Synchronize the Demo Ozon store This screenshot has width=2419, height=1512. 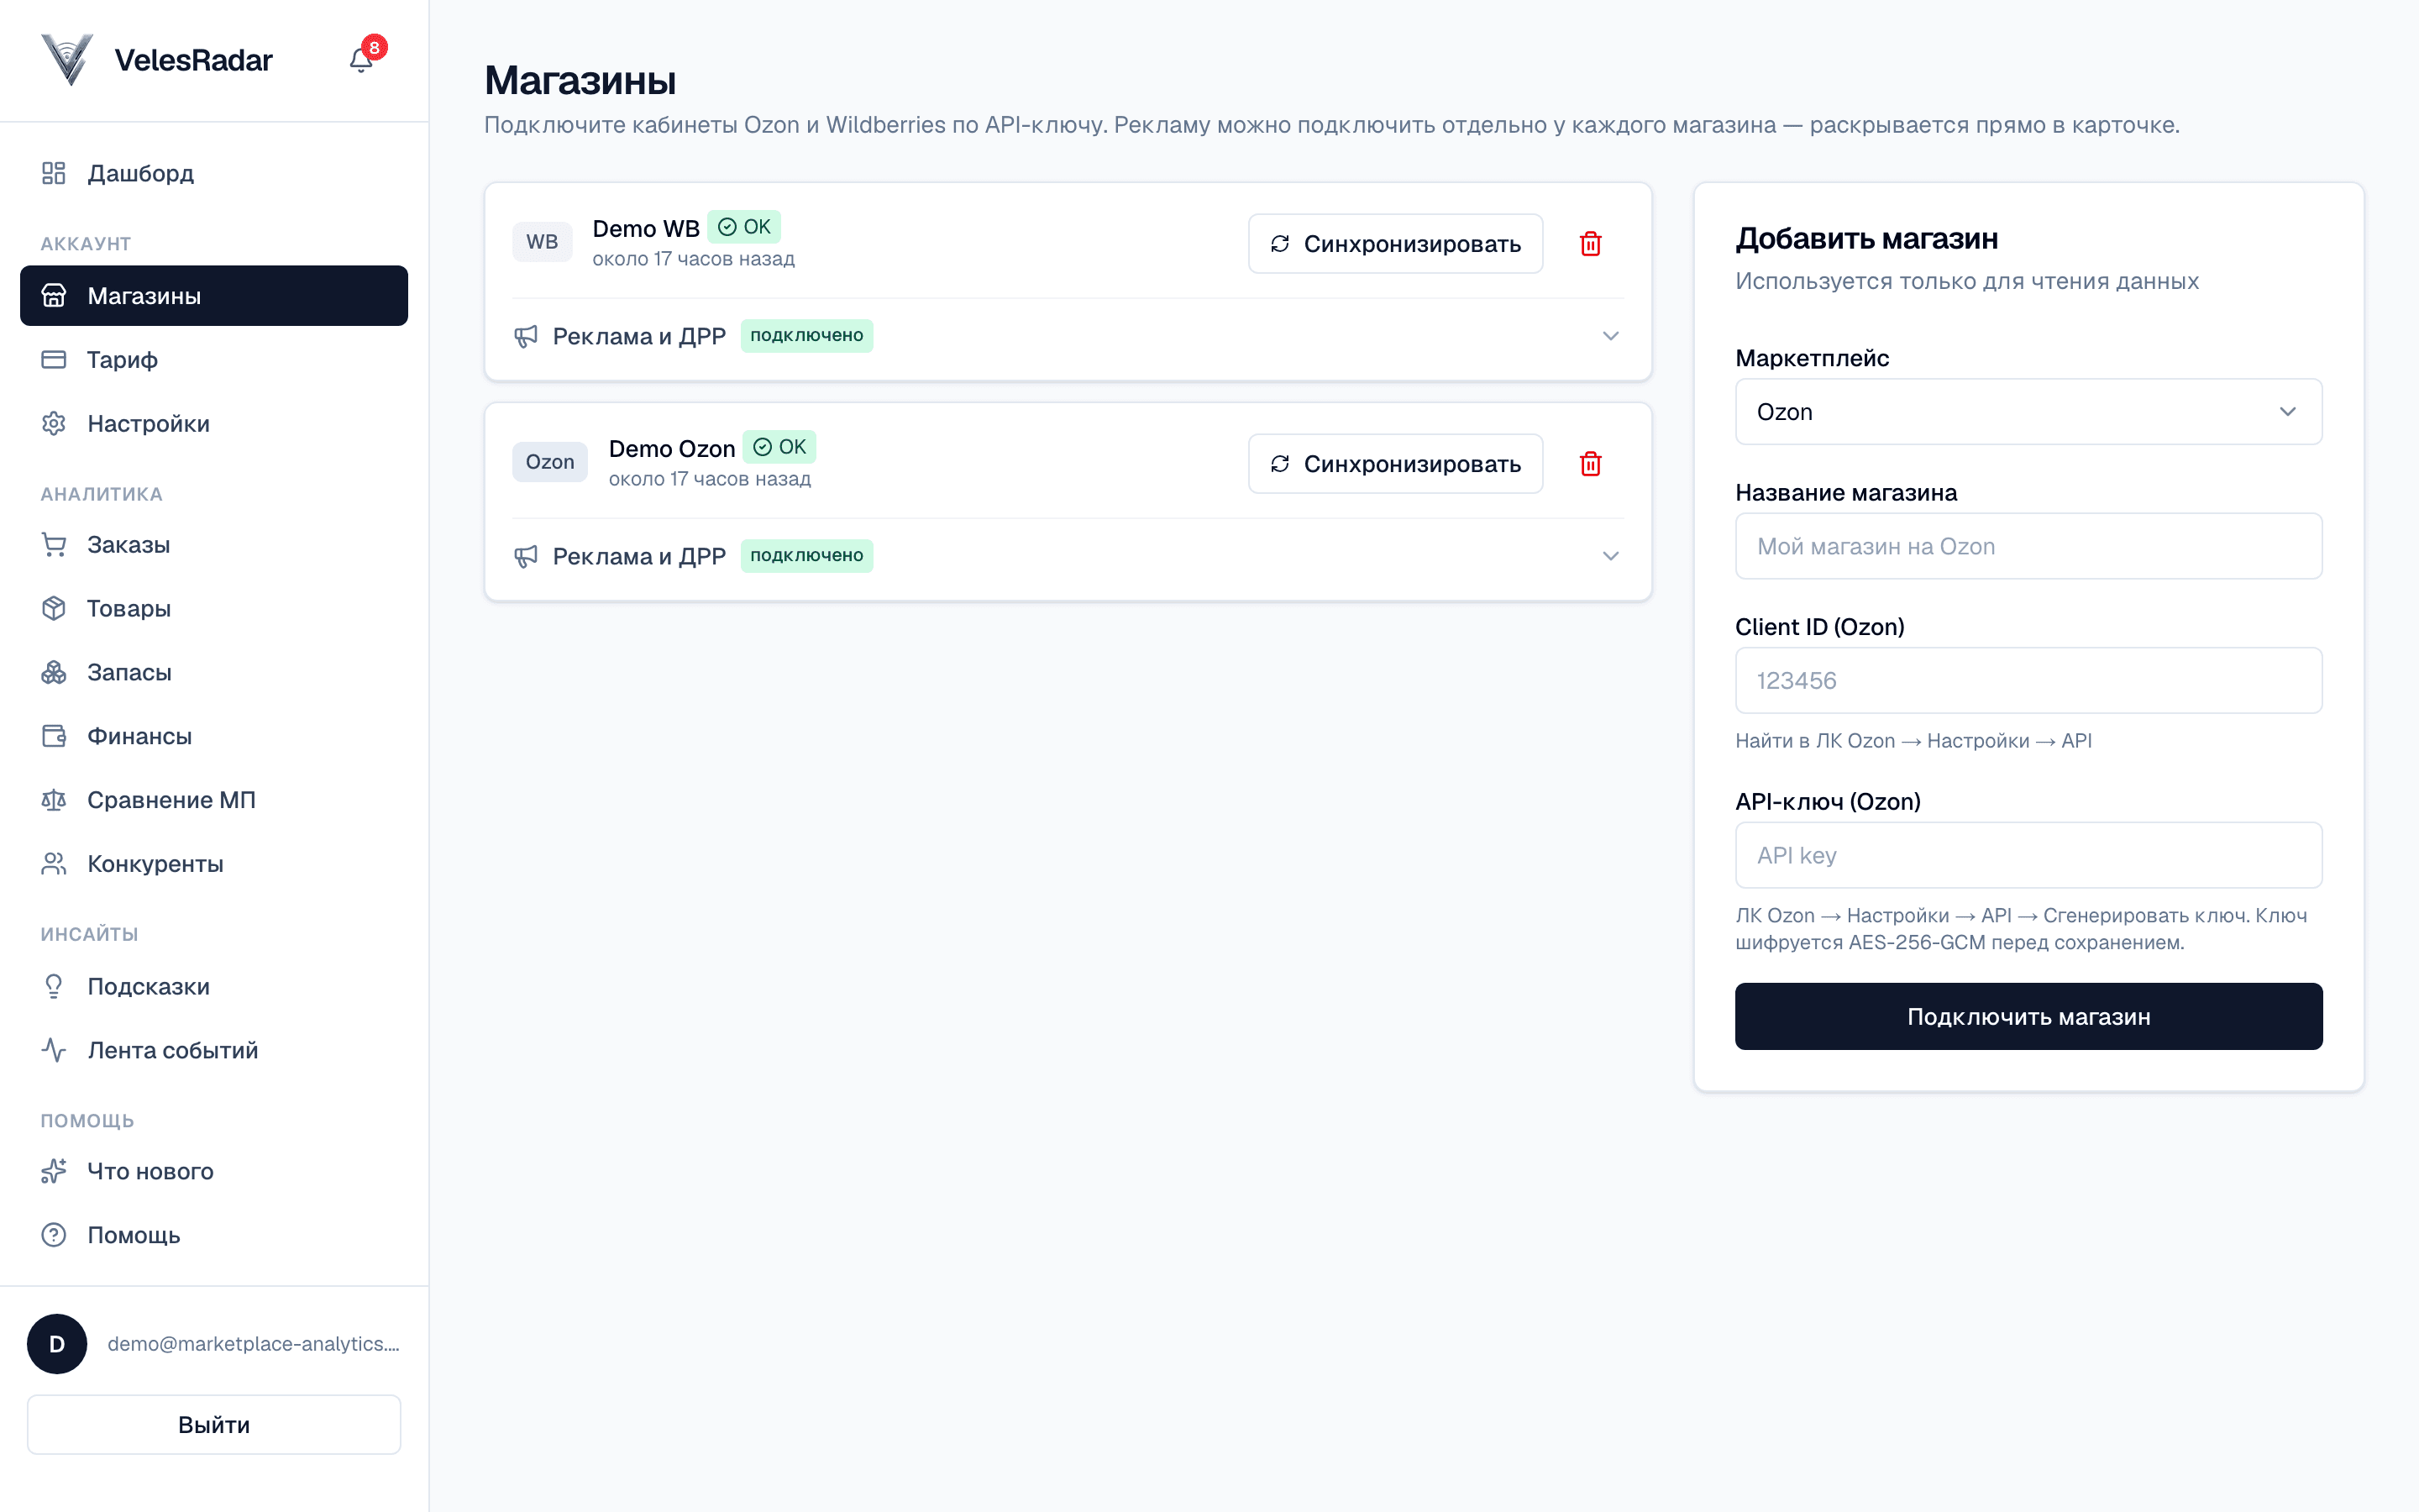pos(1395,464)
